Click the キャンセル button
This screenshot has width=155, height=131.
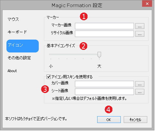[135, 120]
